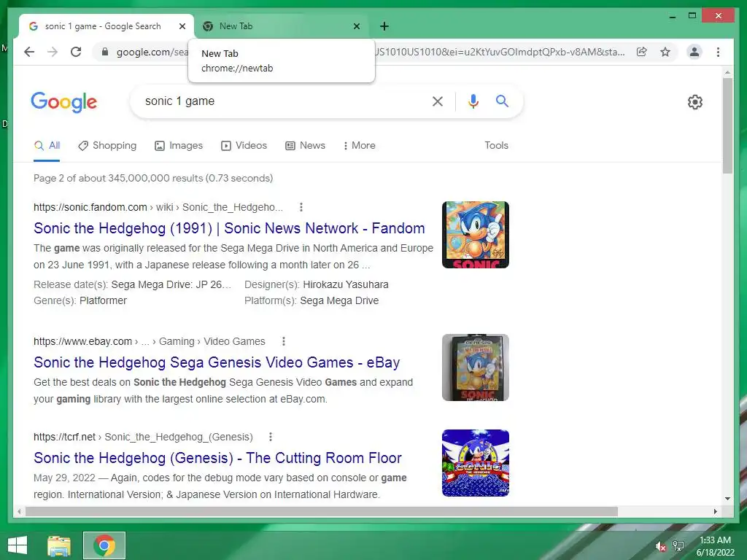The image size is (747, 560).
Task: Click the blue magnifier search icon
Action: tap(502, 101)
